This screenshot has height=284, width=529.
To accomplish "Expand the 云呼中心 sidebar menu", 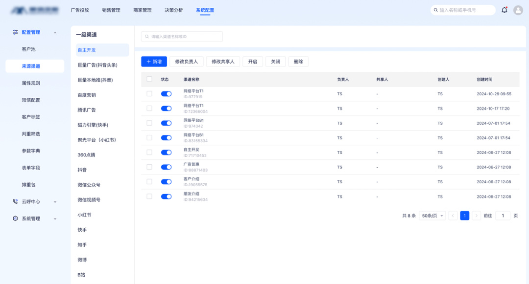I will pos(55,202).
